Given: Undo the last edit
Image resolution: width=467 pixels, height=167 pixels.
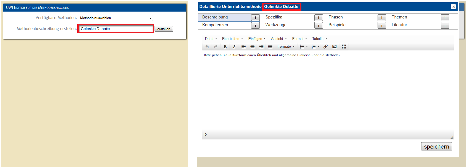Looking at the screenshot, I should pos(207,47).
